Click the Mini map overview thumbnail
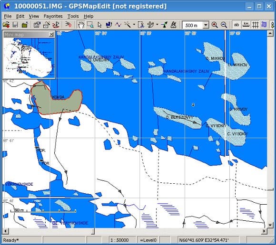276x245 pixels. point(29,58)
